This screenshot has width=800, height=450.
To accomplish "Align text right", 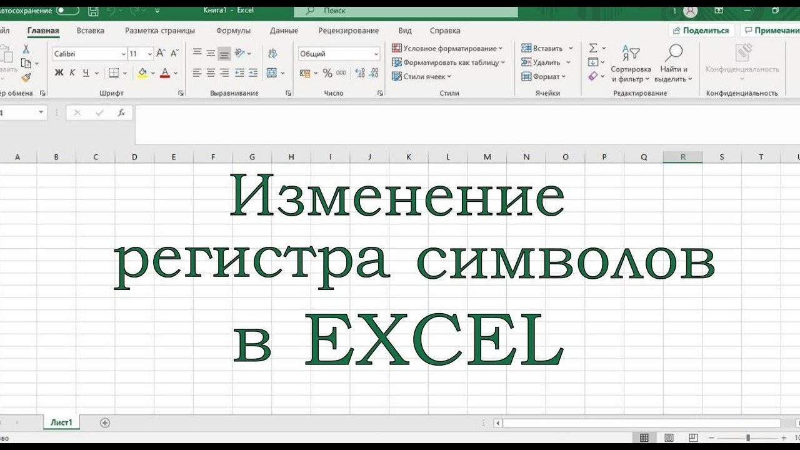I will coord(224,73).
